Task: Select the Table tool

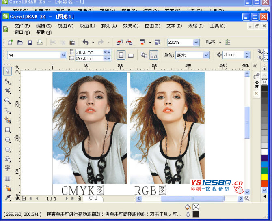Action: pos(7,178)
